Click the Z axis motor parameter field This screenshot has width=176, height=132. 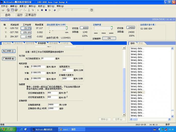[38, 78]
